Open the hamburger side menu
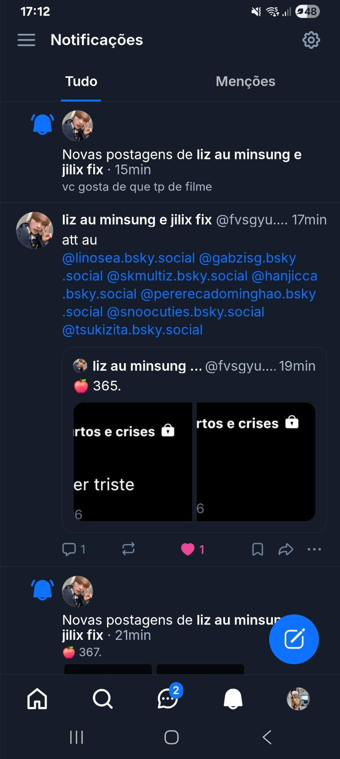340x759 pixels. click(x=26, y=40)
